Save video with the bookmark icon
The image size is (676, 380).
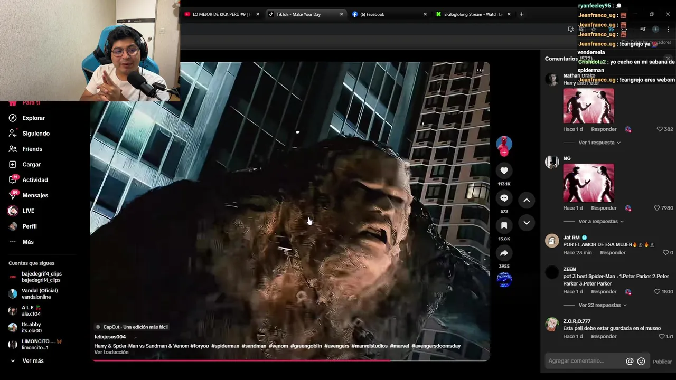tap(504, 225)
